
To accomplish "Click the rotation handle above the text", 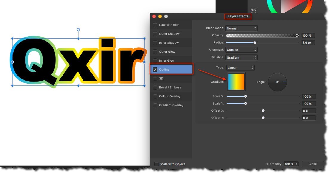I will (x=79, y=29).
